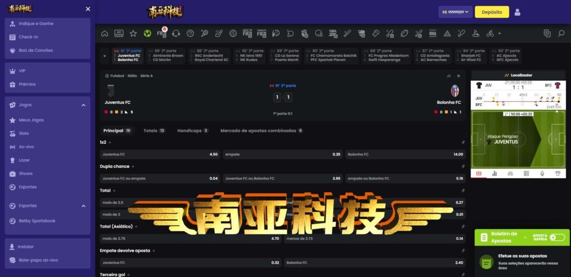The height and width of the screenshot is (277, 571).
Task: Open favorites star in sports bar
Action: point(133,33)
